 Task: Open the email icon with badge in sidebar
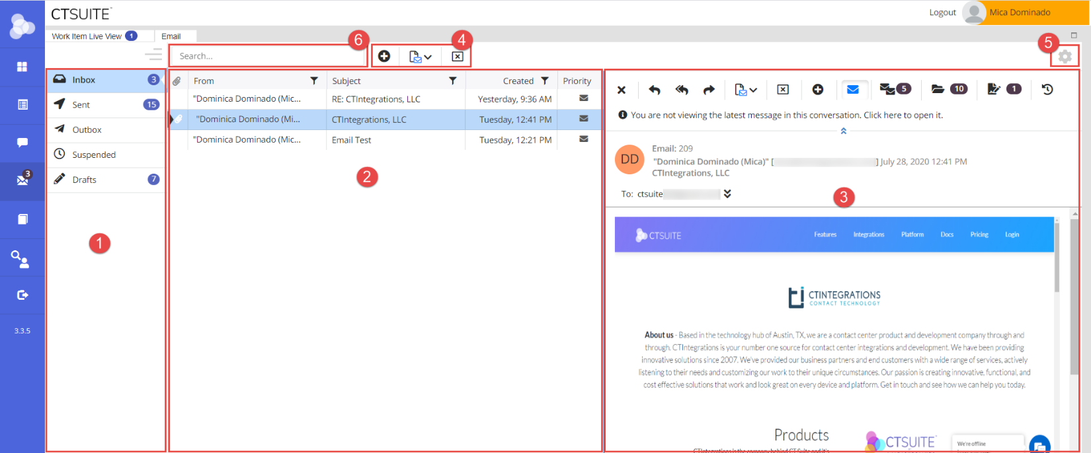(23, 179)
